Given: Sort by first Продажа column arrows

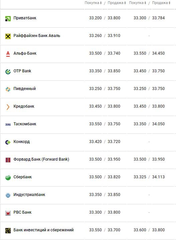Looking at the screenshot, I should pos(125,3).
